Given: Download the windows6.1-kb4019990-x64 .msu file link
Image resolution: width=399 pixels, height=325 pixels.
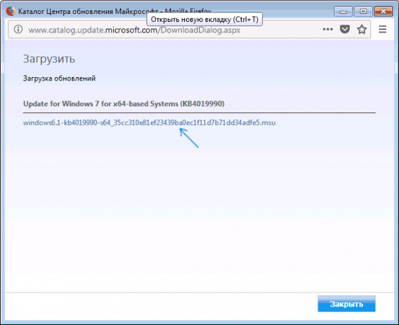Looking at the screenshot, I should (x=149, y=123).
